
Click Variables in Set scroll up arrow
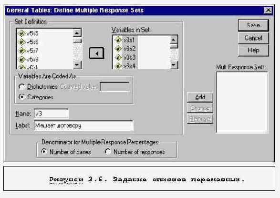pos(174,40)
